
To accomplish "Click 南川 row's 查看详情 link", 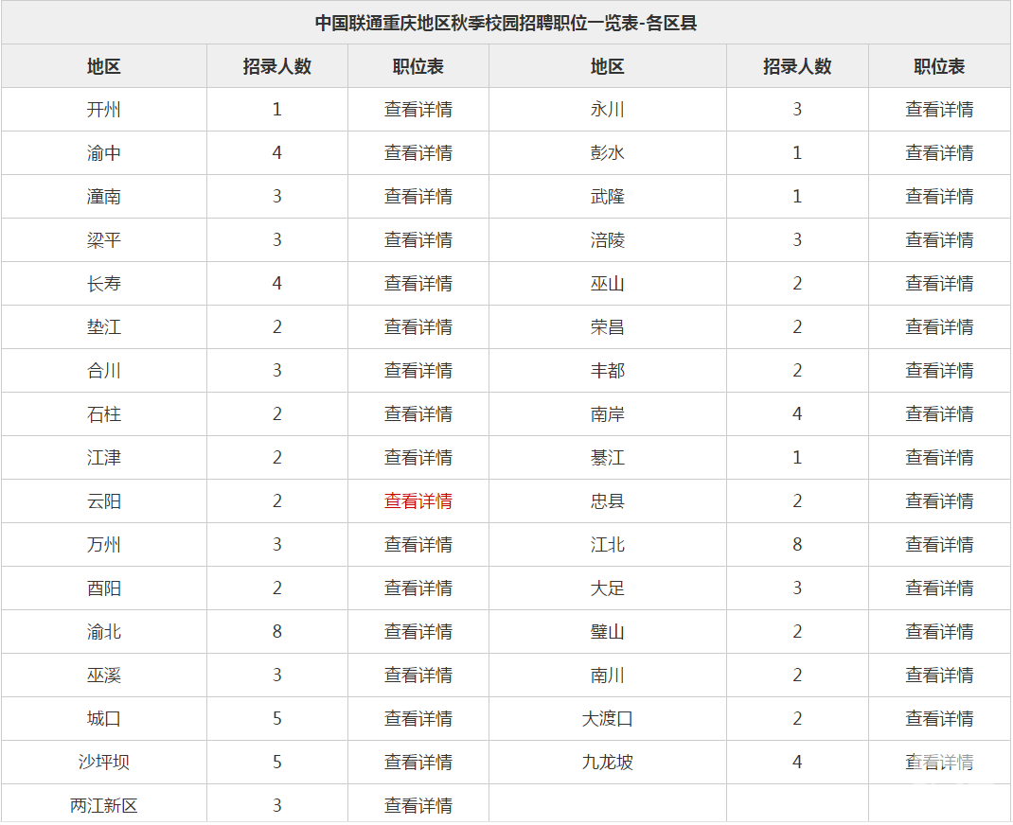I will [x=939, y=676].
